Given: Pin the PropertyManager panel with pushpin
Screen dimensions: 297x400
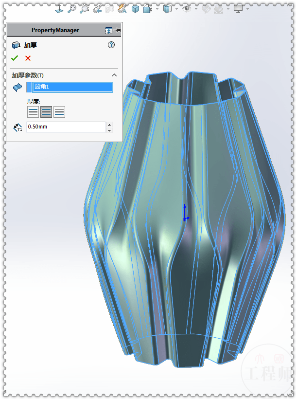Looking at the screenshot, I should 118,30.
